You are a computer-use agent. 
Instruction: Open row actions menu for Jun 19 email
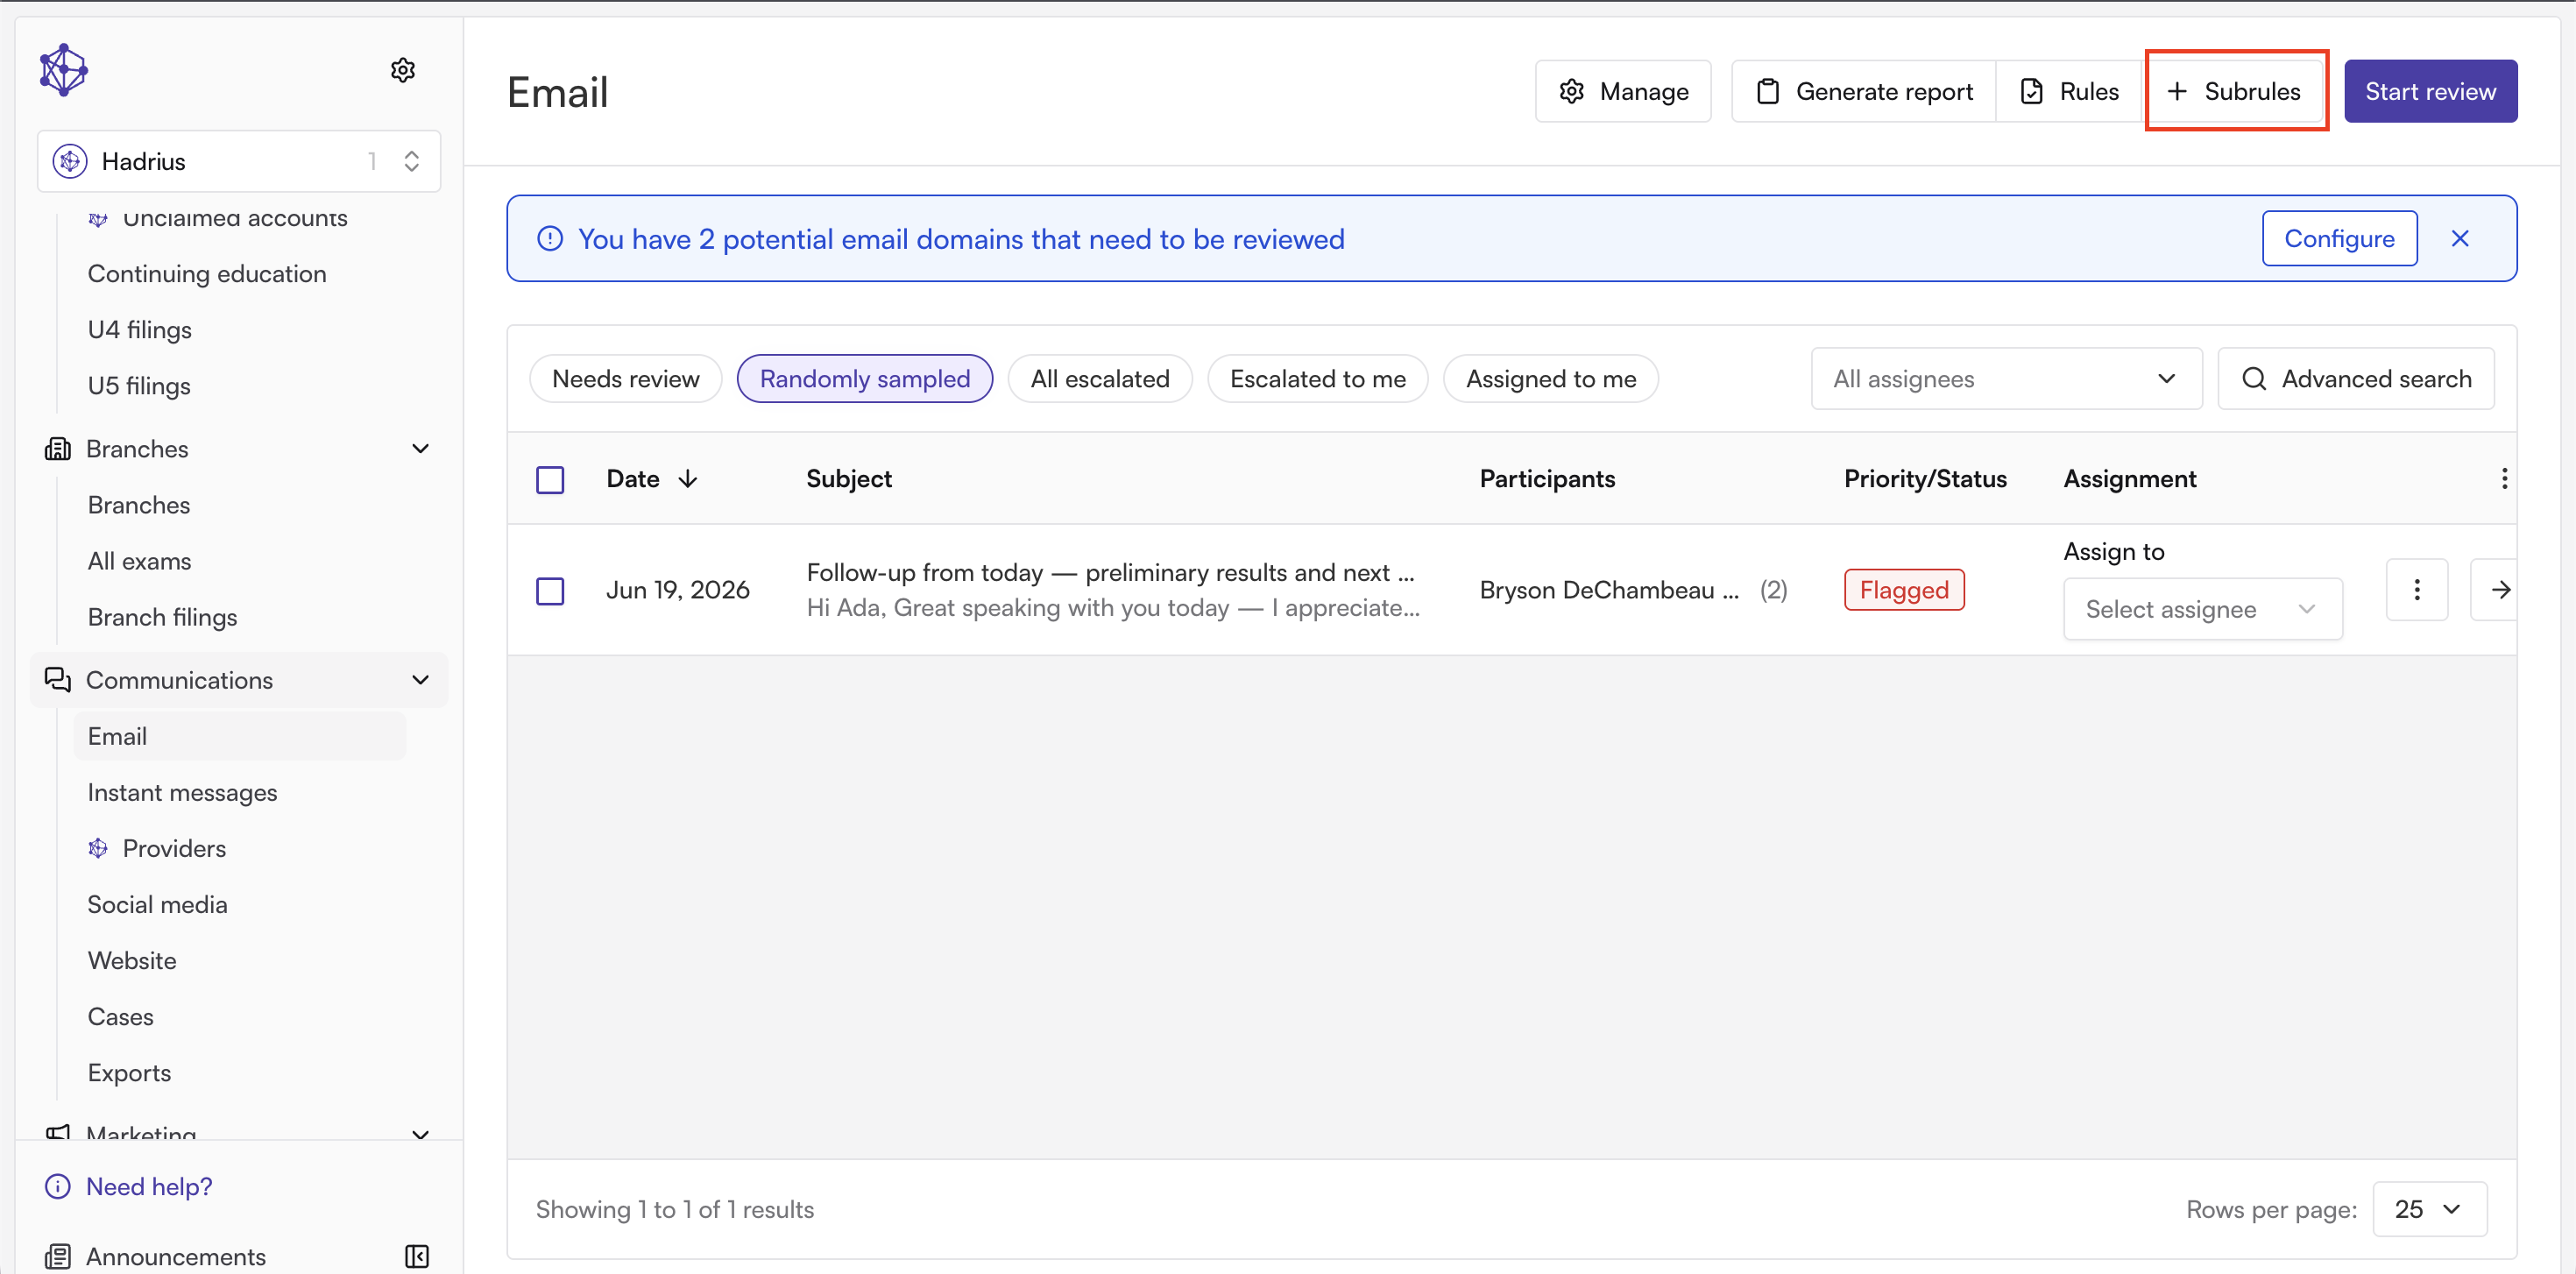(2417, 590)
